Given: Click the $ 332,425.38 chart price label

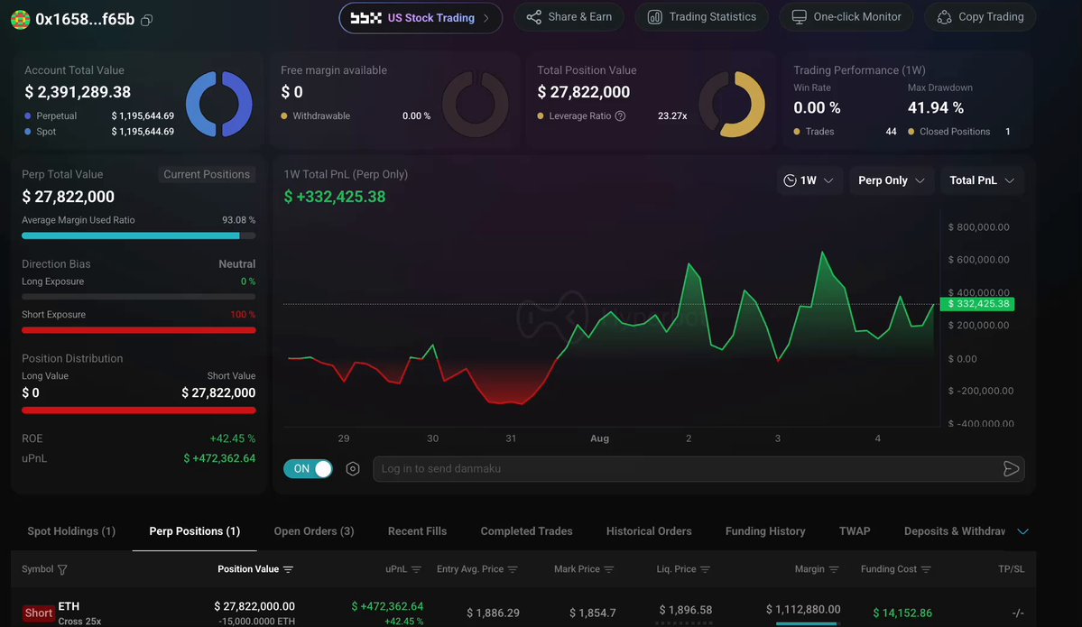Looking at the screenshot, I should [977, 304].
